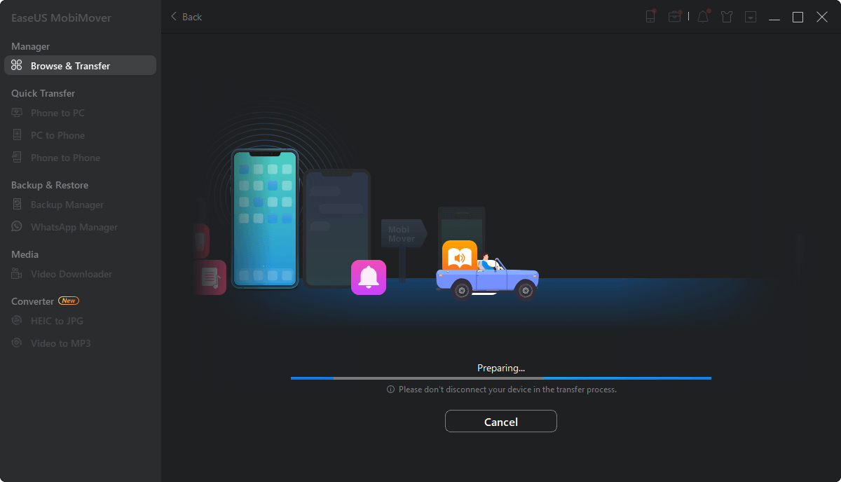Image resolution: width=841 pixels, height=482 pixels.
Task: Click the Preparing progress bar
Action: [501, 378]
